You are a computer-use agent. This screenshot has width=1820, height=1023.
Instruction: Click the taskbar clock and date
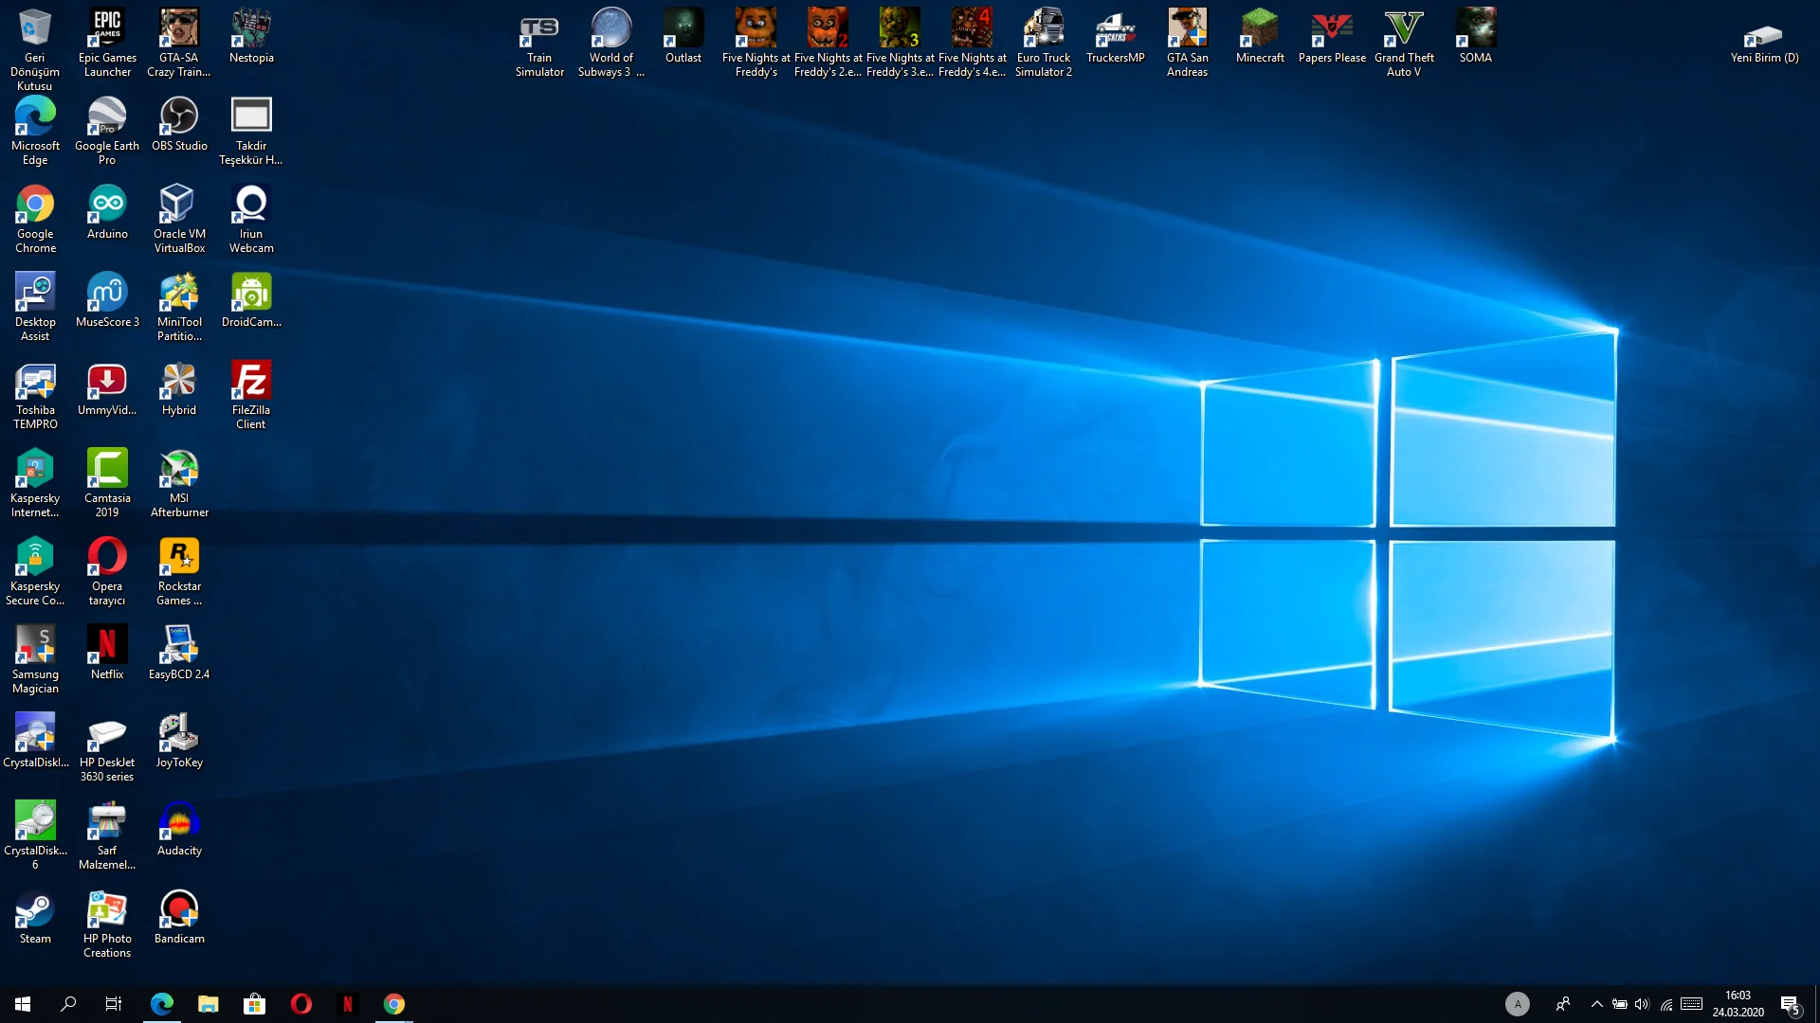click(x=1738, y=1004)
